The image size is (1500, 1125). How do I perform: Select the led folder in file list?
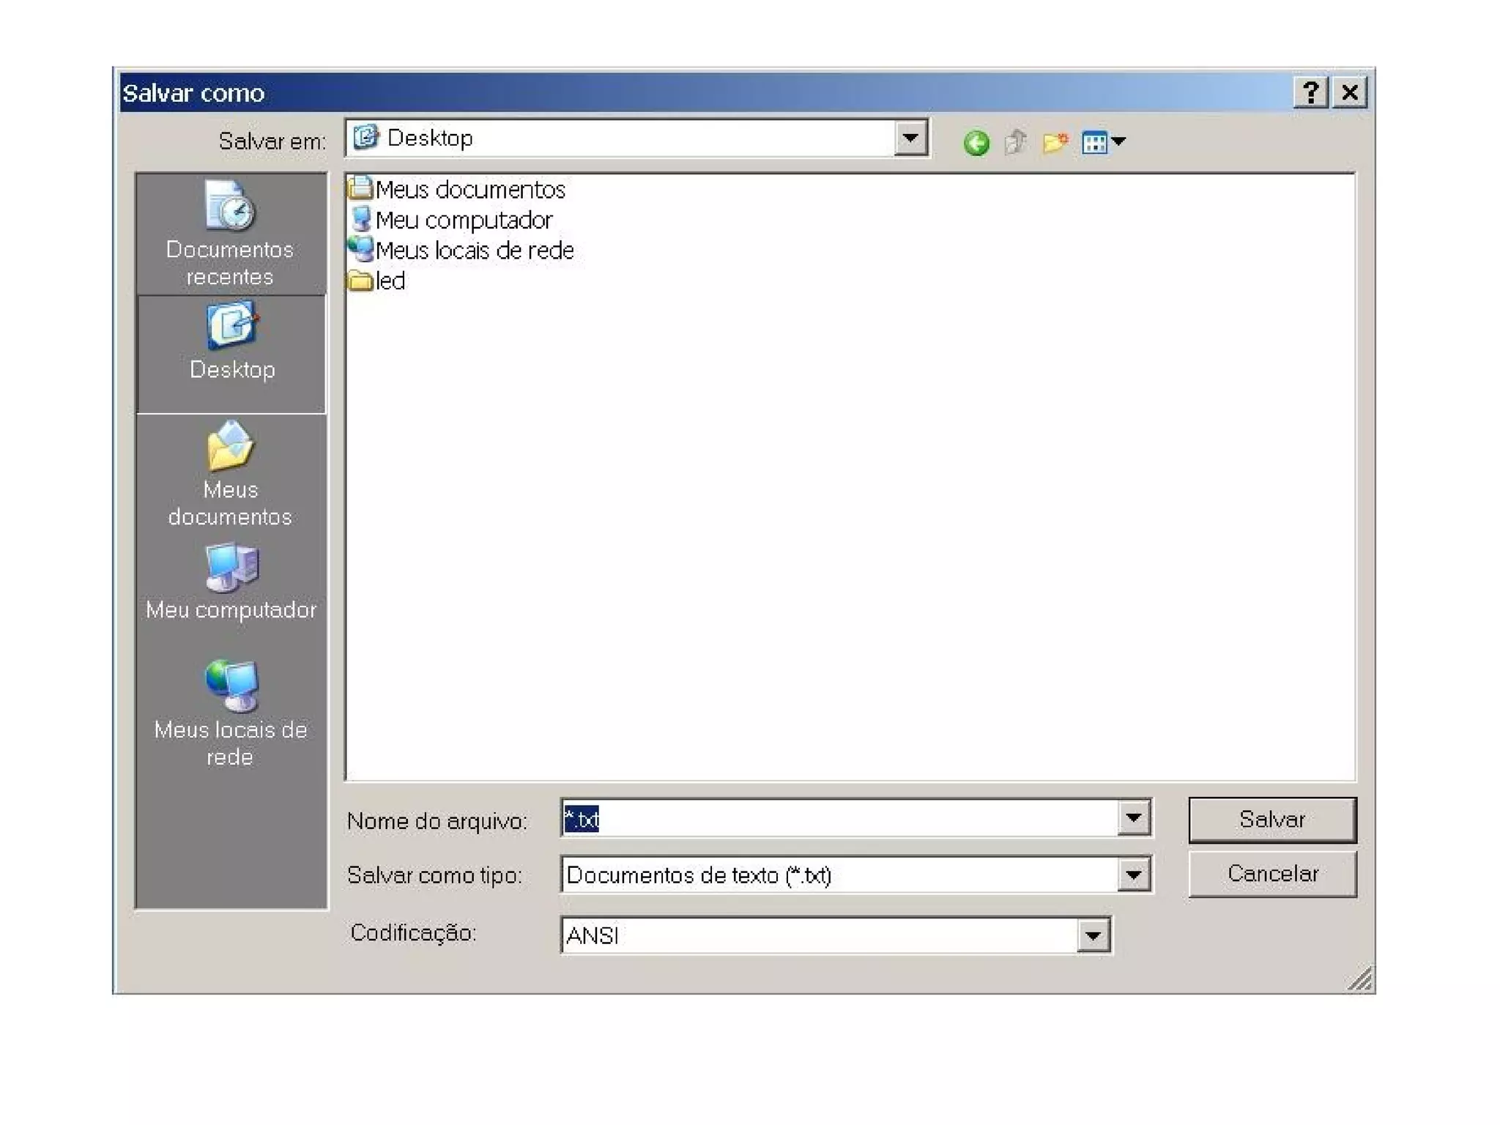pos(390,281)
